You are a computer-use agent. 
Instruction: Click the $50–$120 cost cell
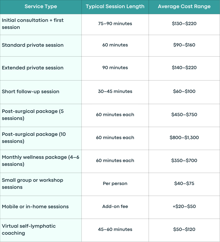coord(184,230)
